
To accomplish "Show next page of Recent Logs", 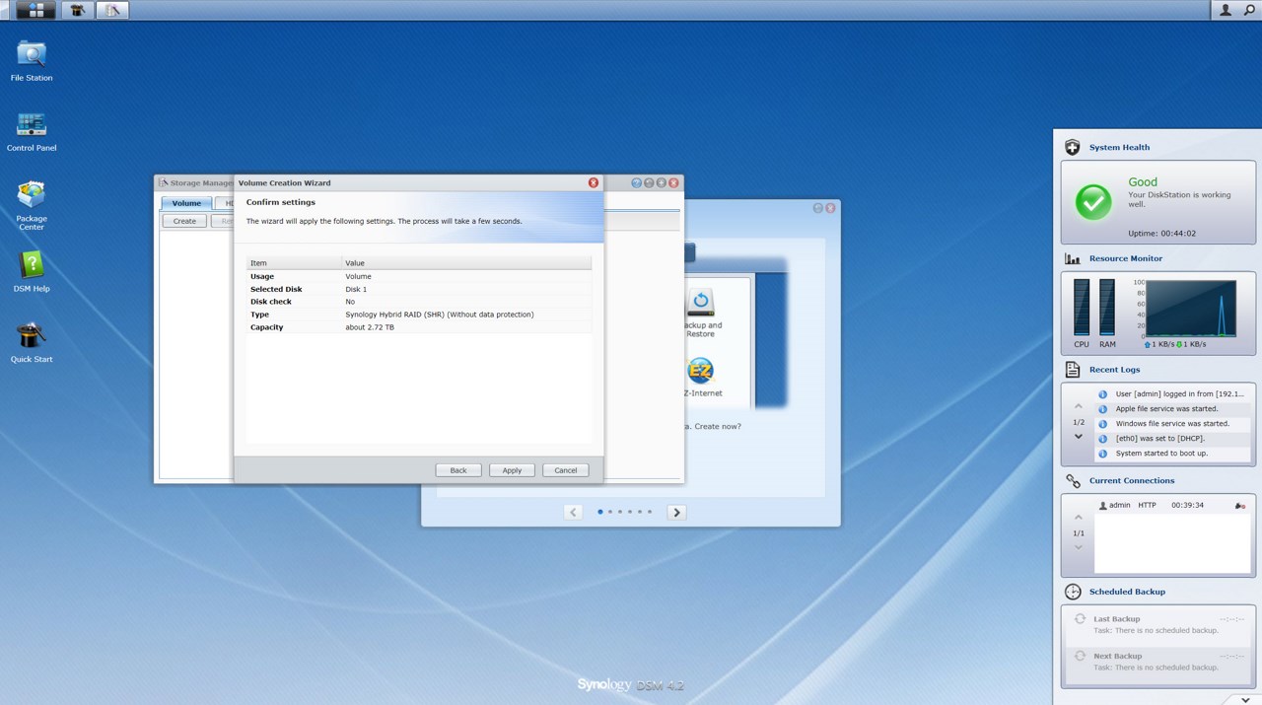I will click(1078, 437).
